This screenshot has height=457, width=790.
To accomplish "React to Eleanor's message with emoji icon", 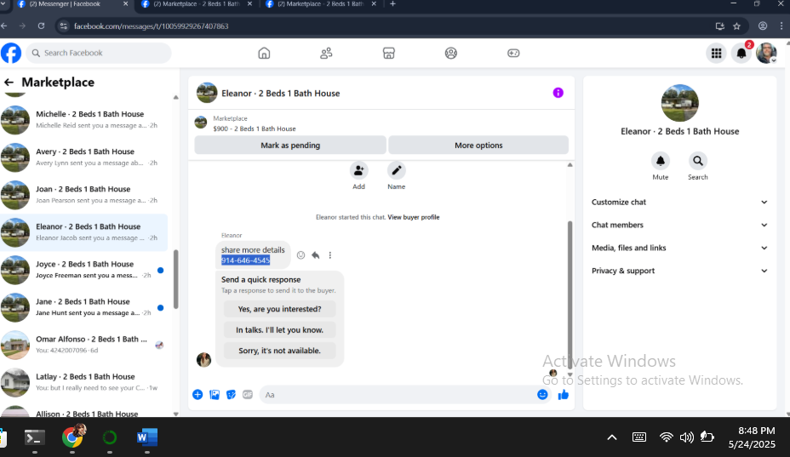I will (x=301, y=255).
